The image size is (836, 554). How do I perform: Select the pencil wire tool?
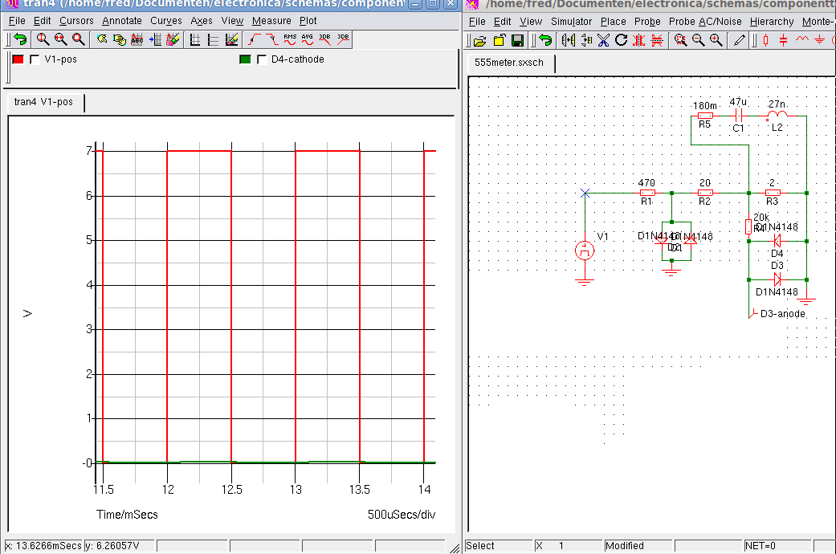coord(740,40)
